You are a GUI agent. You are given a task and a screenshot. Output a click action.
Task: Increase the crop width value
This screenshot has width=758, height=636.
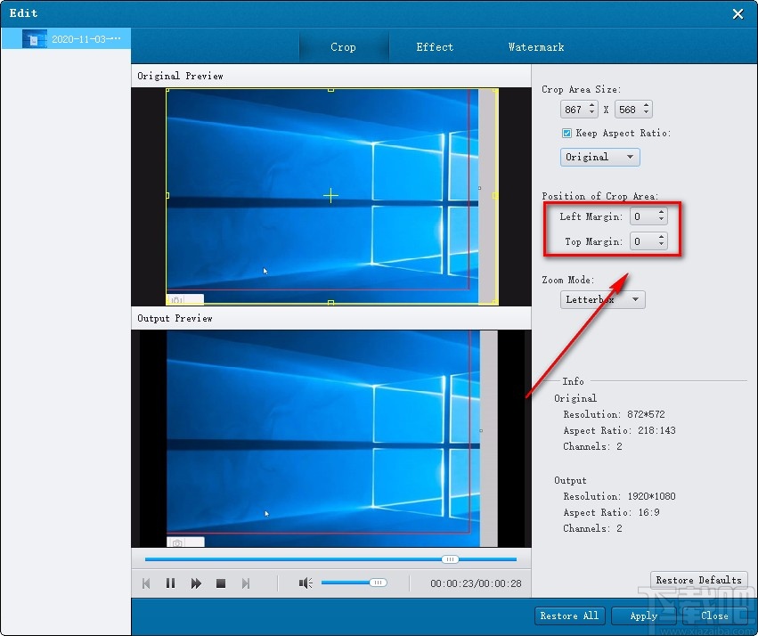[x=592, y=105]
